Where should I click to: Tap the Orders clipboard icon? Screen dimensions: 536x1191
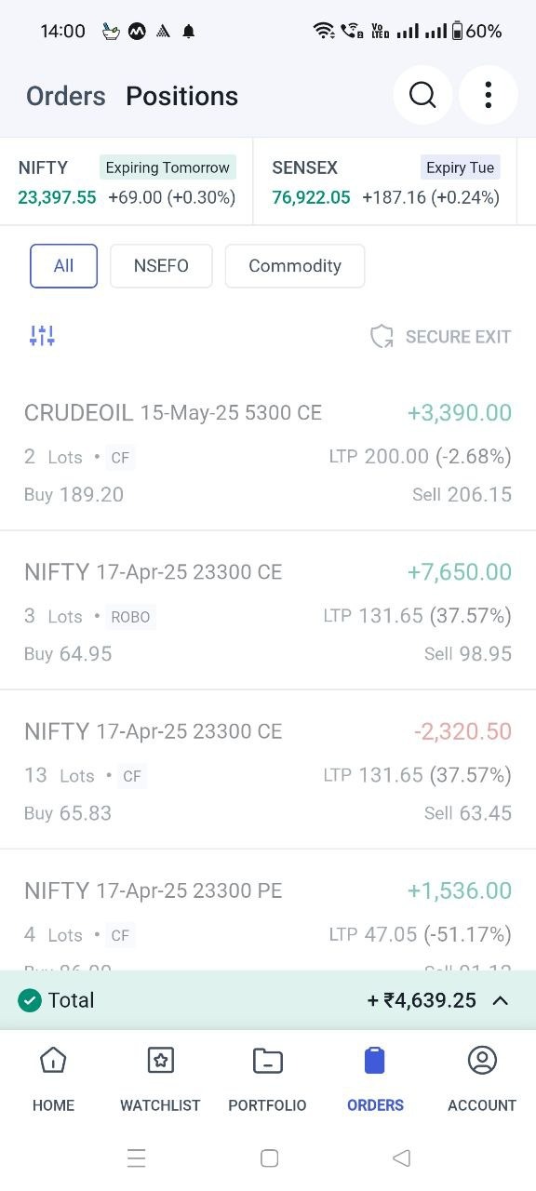(375, 1060)
